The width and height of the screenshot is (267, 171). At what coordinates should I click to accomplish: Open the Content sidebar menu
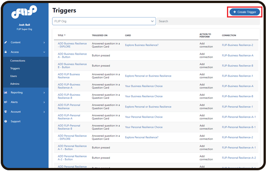tap(26, 42)
